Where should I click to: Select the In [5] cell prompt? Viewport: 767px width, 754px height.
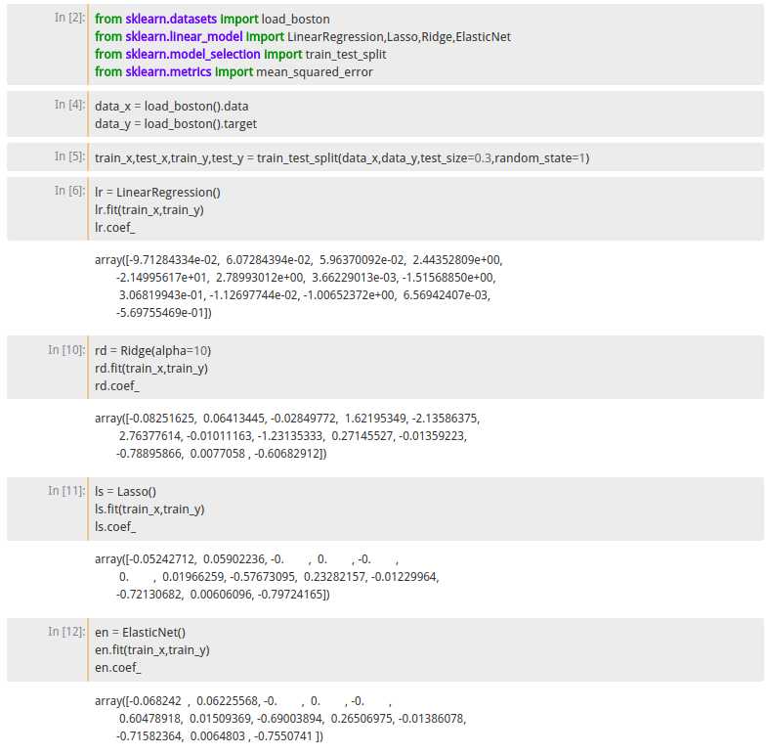[70, 156]
